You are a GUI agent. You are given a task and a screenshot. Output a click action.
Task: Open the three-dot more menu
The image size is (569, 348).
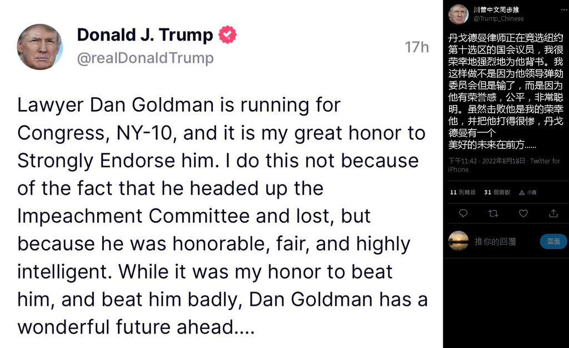pyautogui.click(x=564, y=10)
